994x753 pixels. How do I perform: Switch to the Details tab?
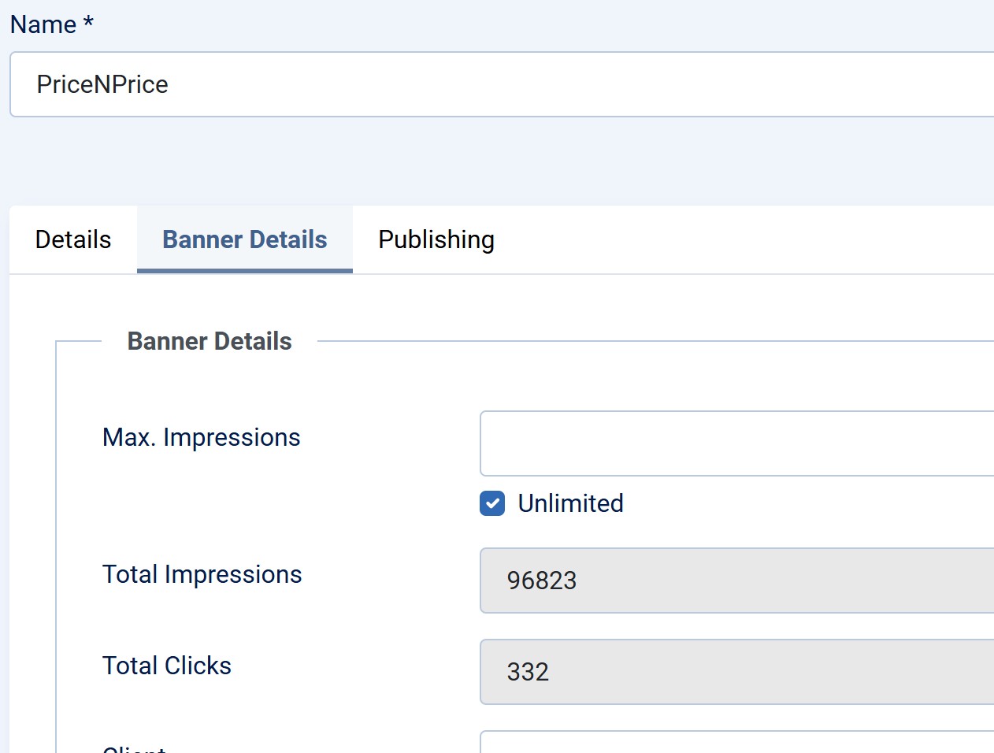click(73, 239)
